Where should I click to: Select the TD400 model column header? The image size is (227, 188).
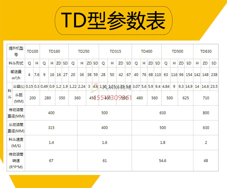point(146,51)
